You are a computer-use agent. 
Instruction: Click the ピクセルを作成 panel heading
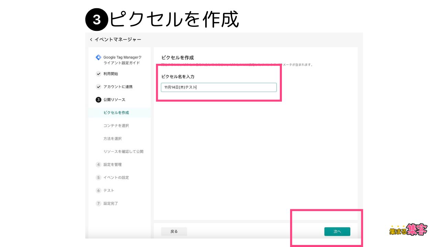click(178, 58)
